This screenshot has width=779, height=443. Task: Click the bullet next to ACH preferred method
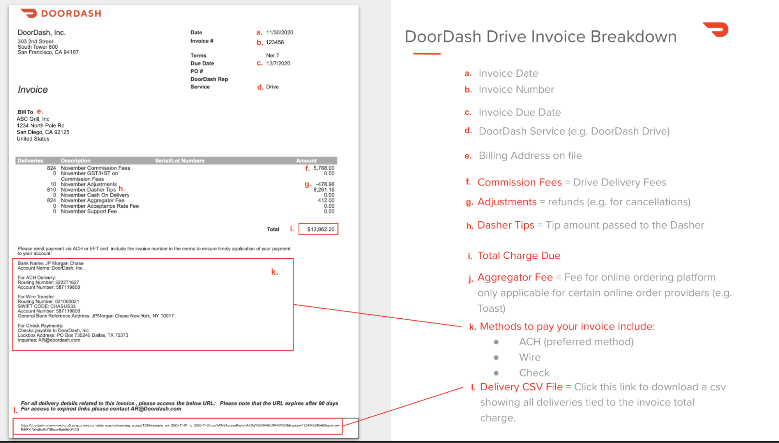click(x=496, y=342)
